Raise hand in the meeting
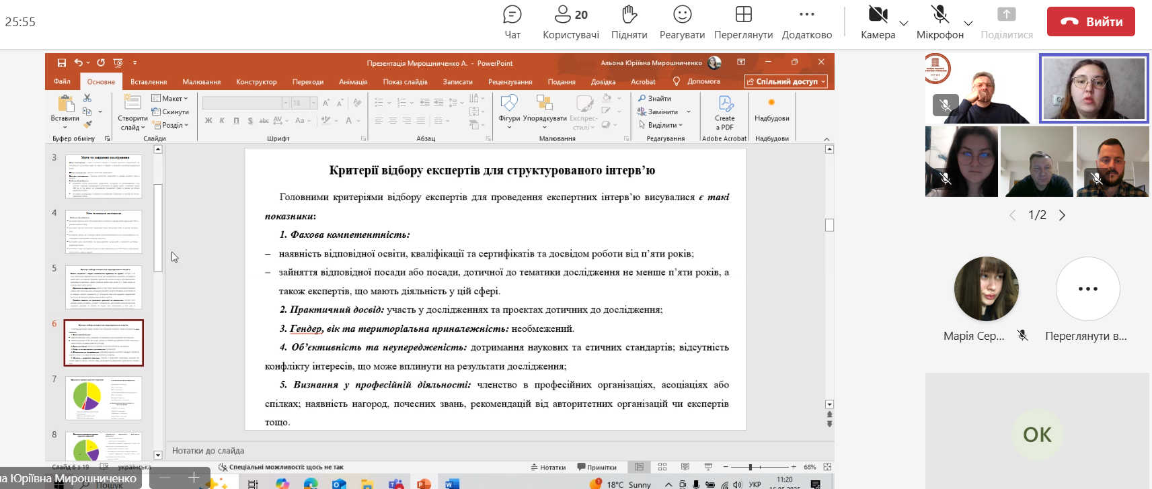Screen dimensions: 1152x489 click(x=629, y=22)
